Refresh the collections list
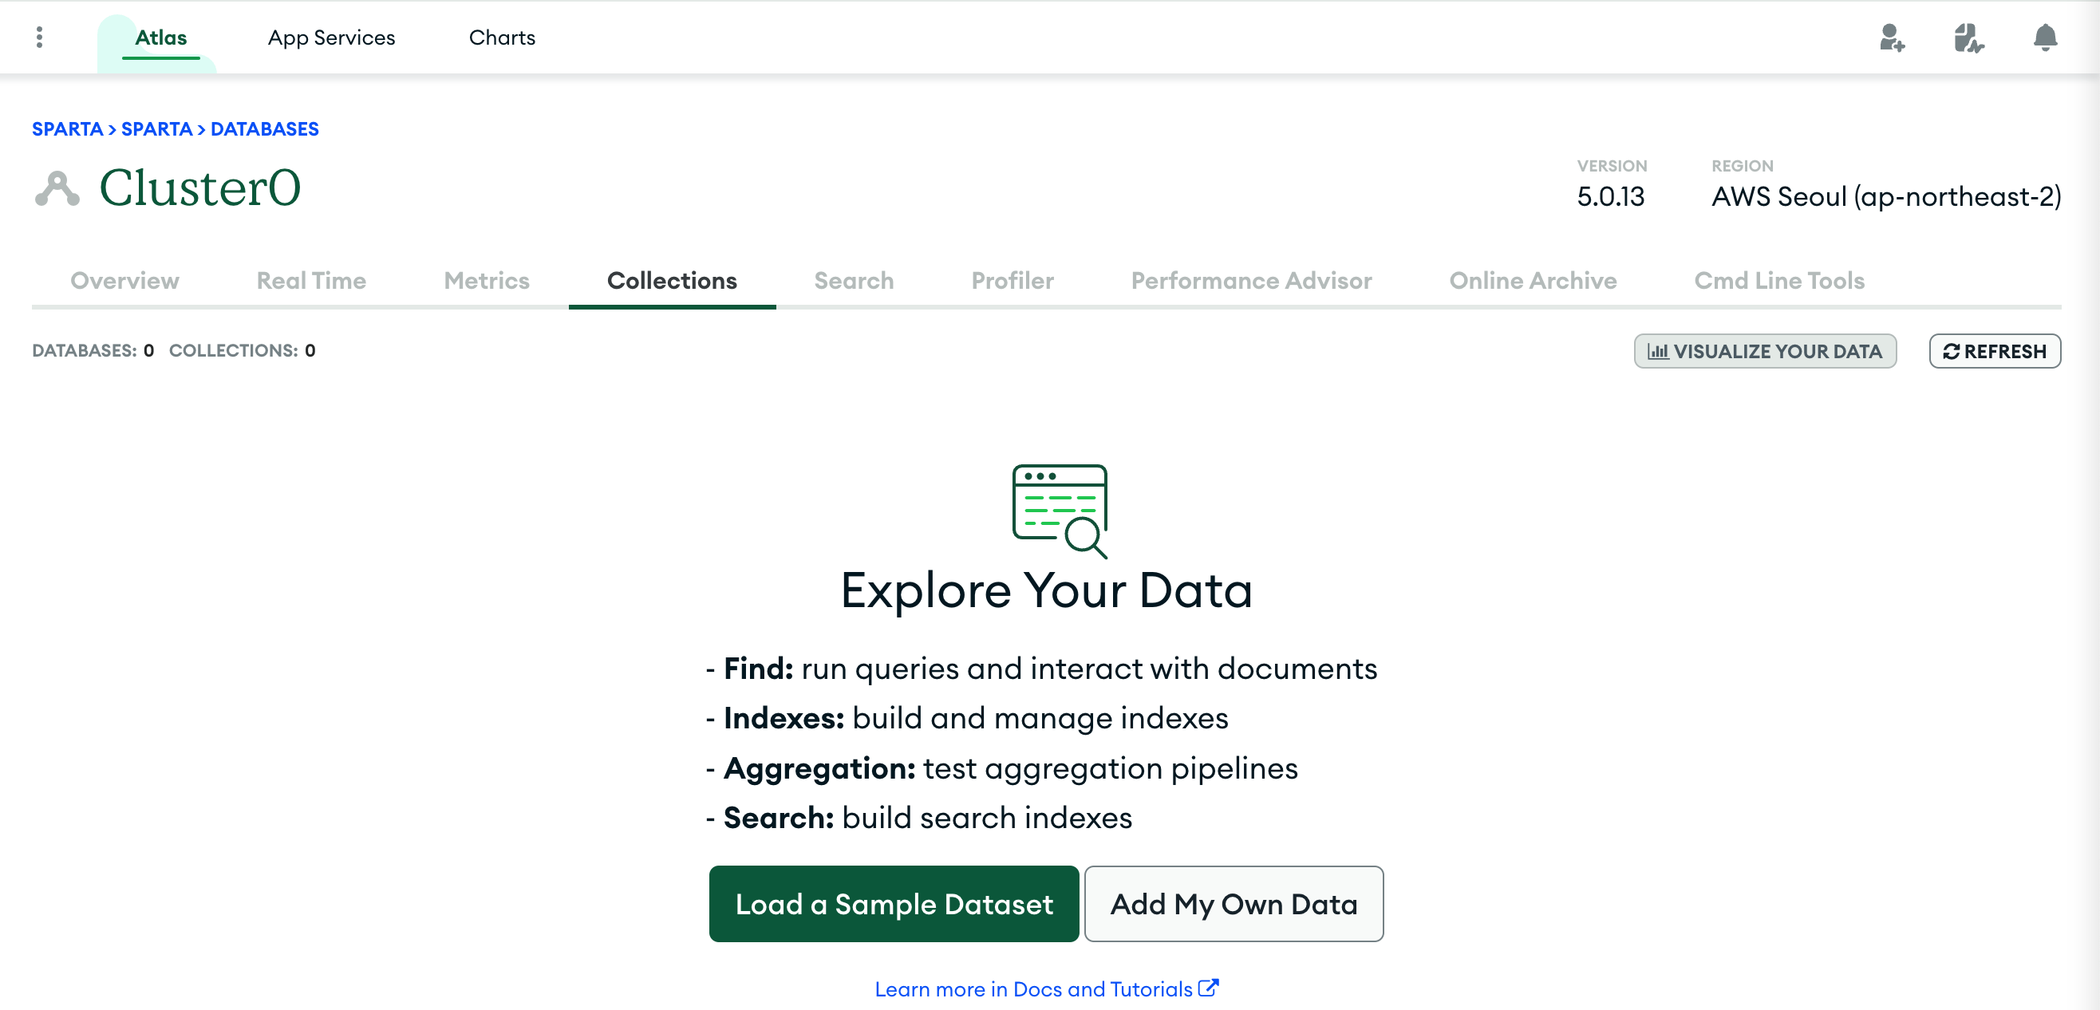This screenshot has height=1010, width=2100. point(1995,350)
